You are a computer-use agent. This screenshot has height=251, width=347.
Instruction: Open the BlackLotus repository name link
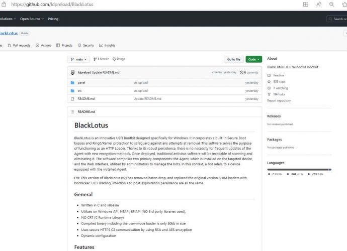9,33
